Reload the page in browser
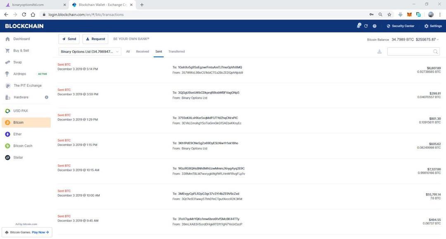The height and width of the screenshot is (239, 446). point(24,14)
